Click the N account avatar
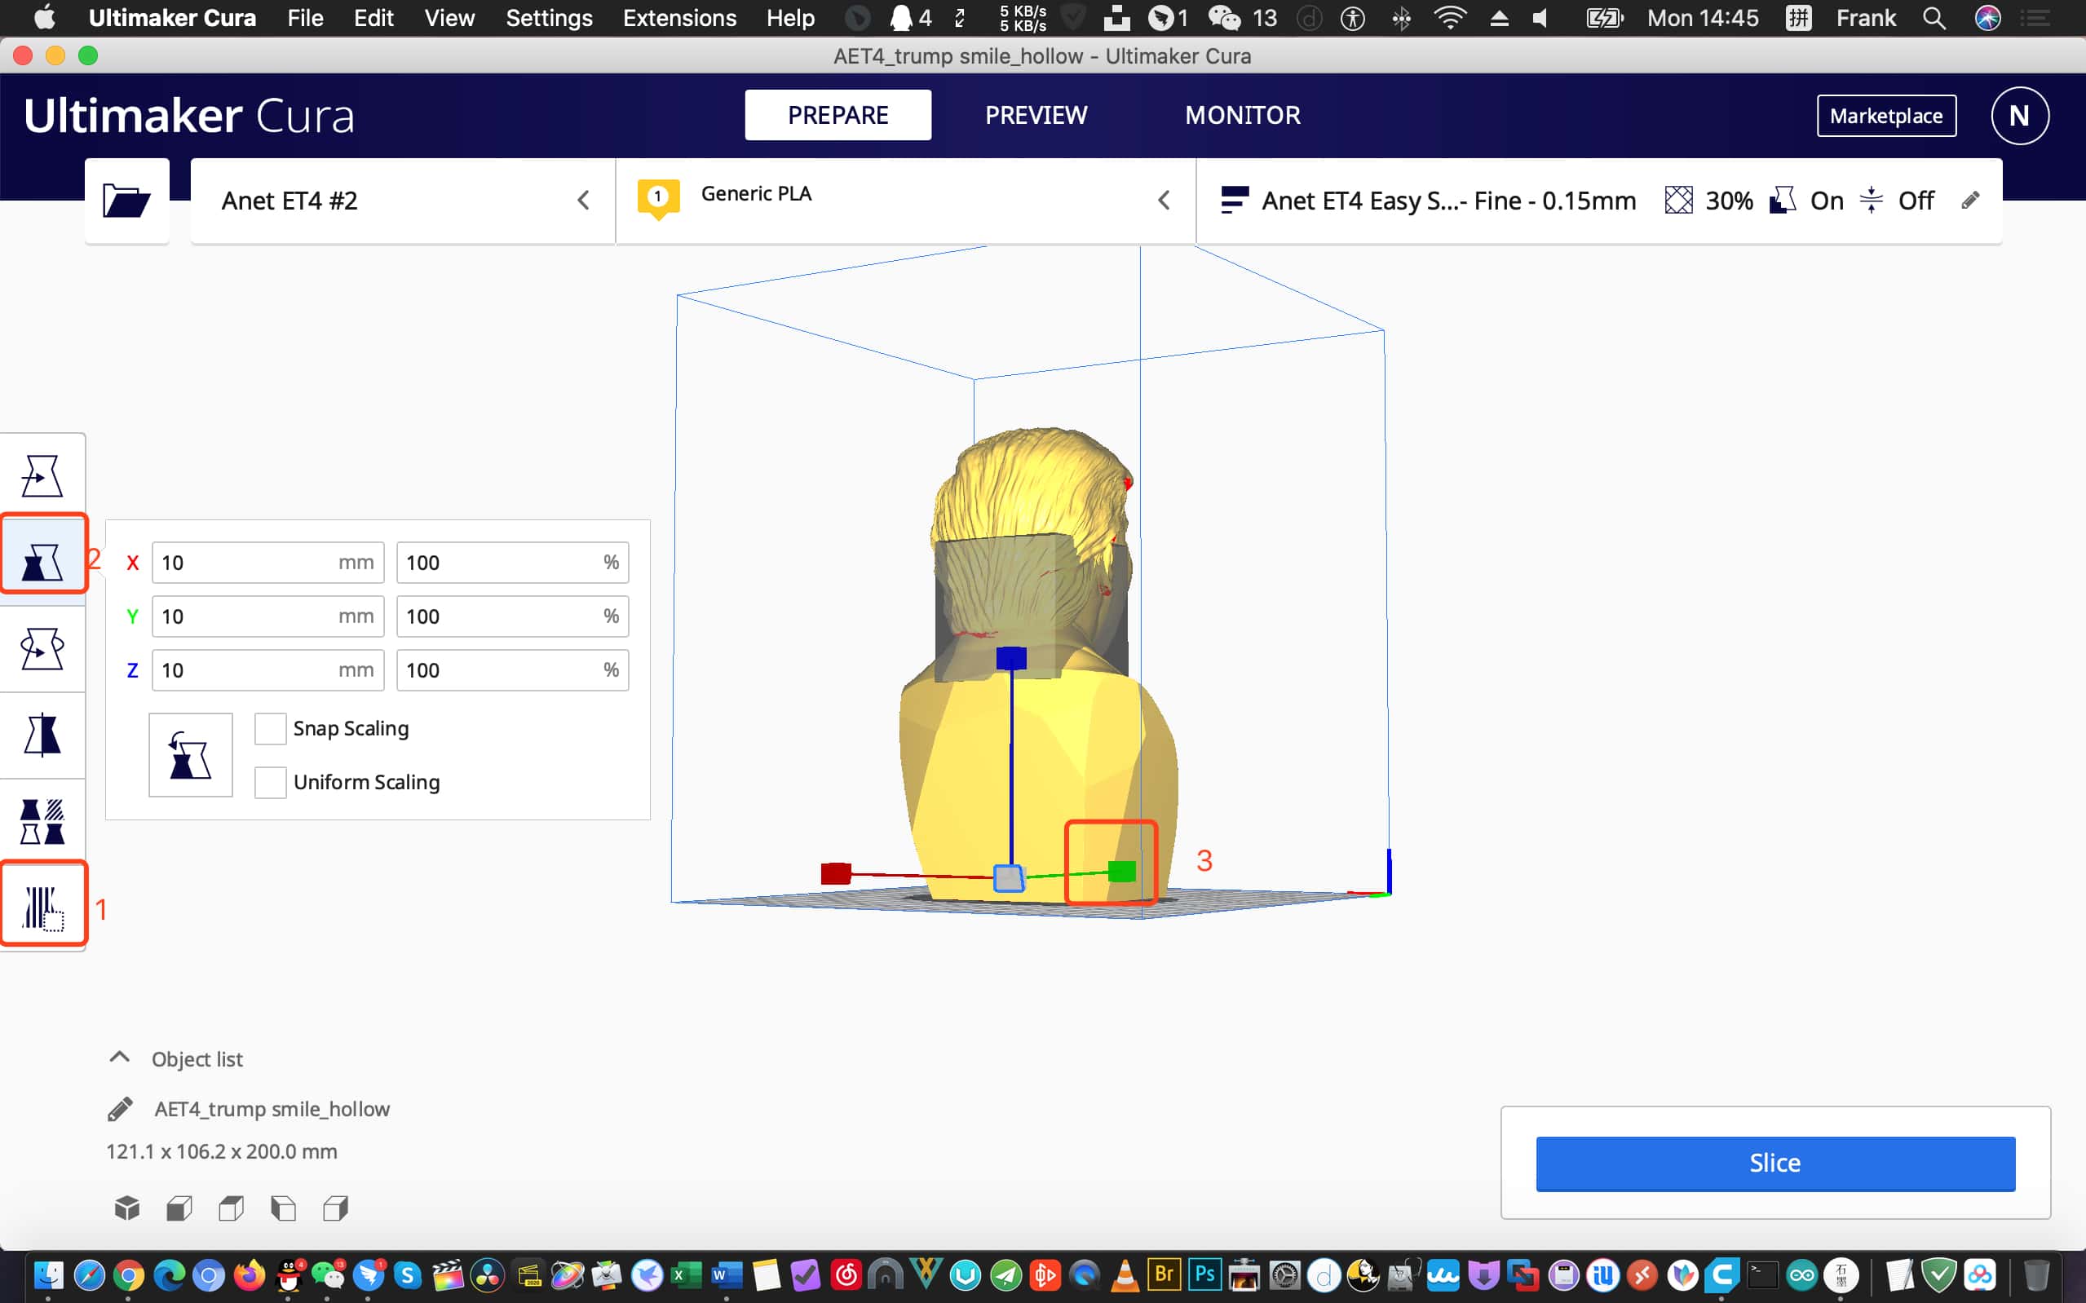The image size is (2086, 1303). (x=2020, y=116)
